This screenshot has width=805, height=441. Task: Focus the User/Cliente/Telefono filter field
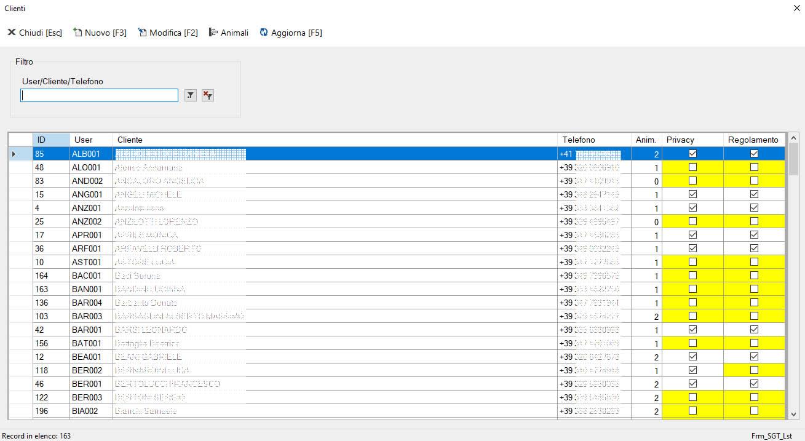(99, 95)
